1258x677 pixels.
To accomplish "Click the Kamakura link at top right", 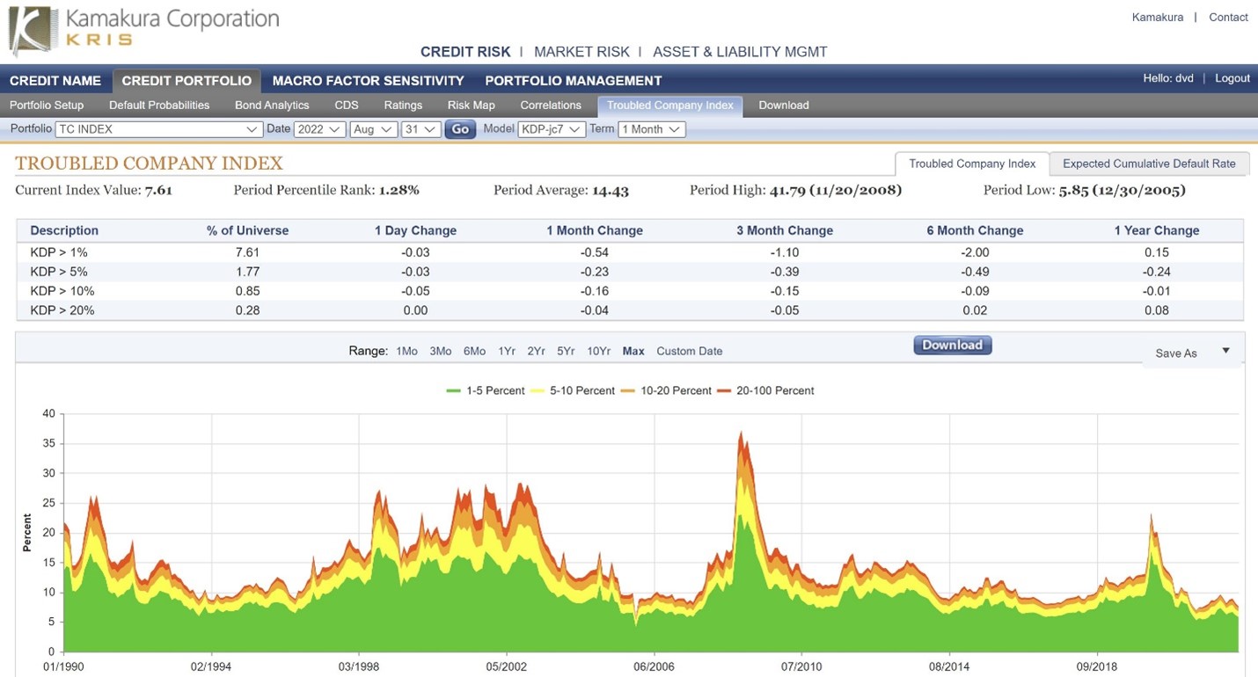I will (1158, 18).
